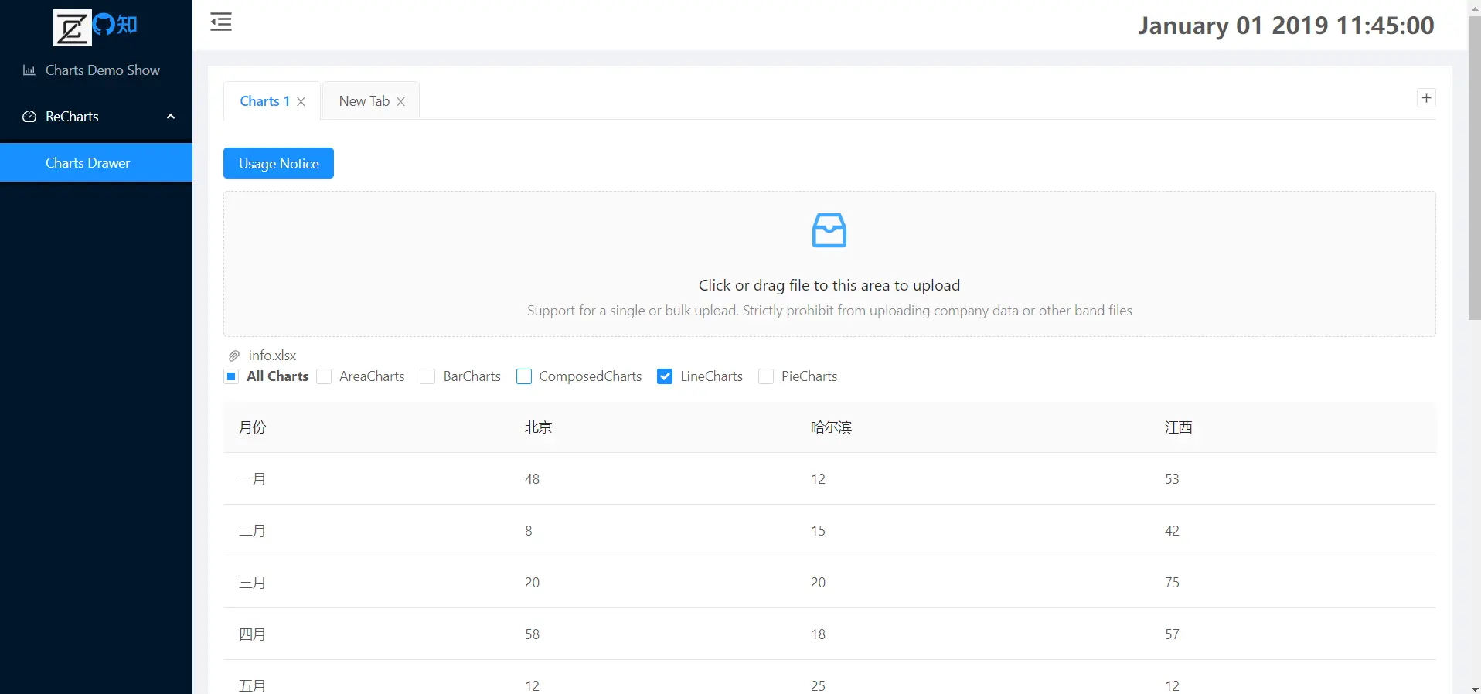Click the 月份 column header

253,427
